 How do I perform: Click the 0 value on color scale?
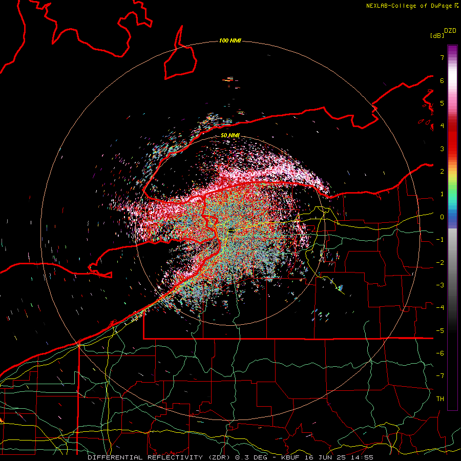(x=442, y=217)
